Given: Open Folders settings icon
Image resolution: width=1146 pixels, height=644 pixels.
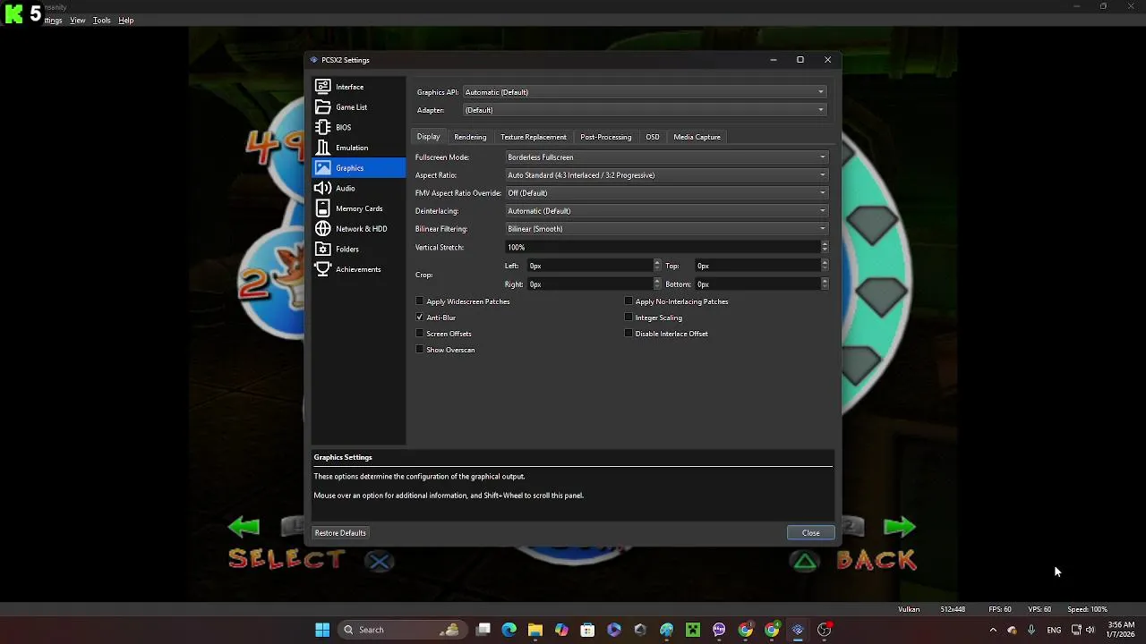Looking at the screenshot, I should pos(323,249).
